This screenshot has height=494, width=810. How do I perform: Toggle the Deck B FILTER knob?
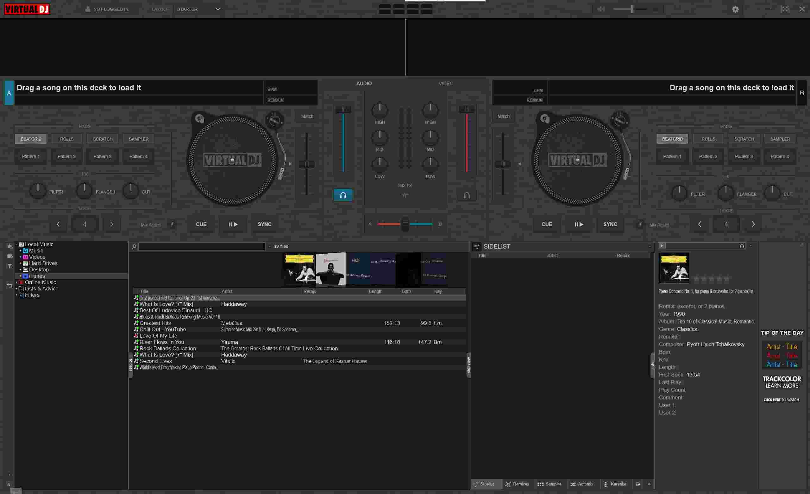(x=679, y=193)
